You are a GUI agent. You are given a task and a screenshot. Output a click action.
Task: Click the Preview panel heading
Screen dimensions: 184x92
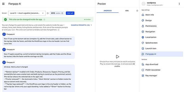(x=101, y=4)
